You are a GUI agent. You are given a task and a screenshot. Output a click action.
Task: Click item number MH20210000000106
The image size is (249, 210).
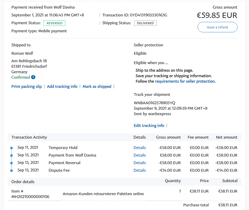30,196
